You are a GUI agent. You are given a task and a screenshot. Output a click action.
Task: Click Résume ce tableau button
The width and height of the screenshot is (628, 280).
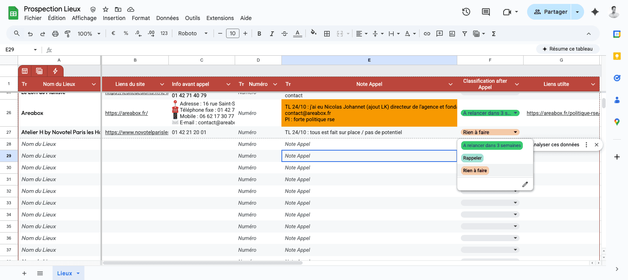click(x=568, y=49)
